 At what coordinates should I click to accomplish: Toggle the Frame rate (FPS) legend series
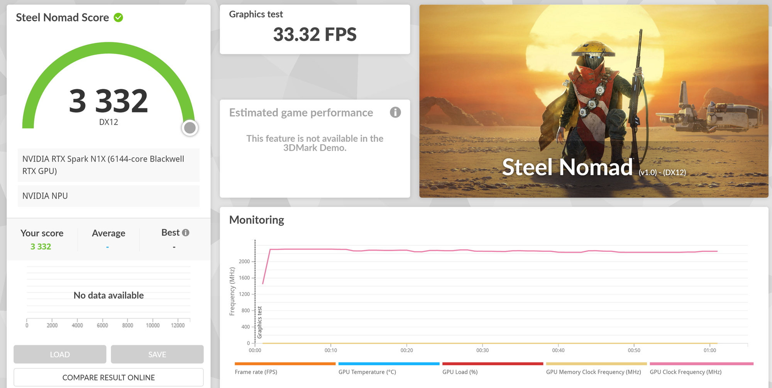(x=285, y=368)
